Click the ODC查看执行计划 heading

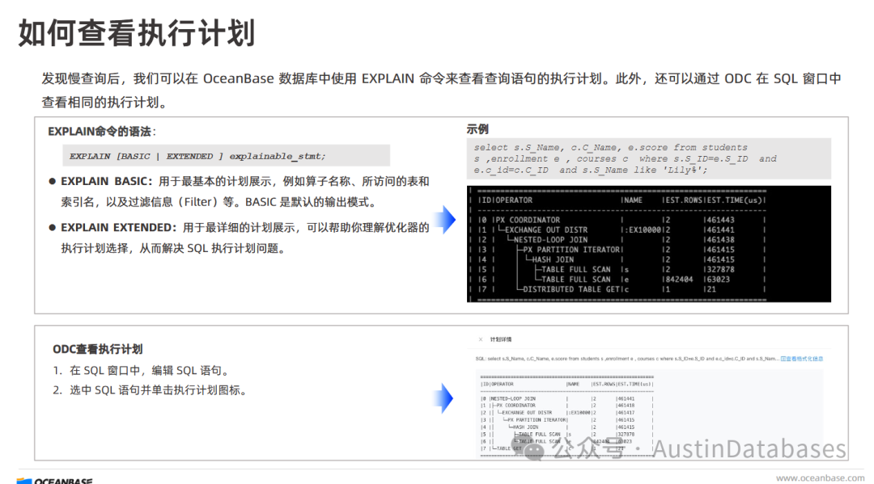pyautogui.click(x=98, y=349)
